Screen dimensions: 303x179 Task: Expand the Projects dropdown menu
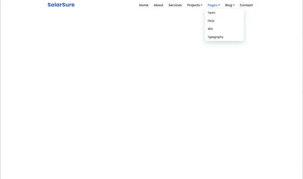195,5
